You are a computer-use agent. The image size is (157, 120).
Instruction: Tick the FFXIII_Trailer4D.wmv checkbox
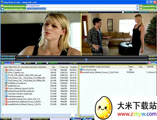3,73
